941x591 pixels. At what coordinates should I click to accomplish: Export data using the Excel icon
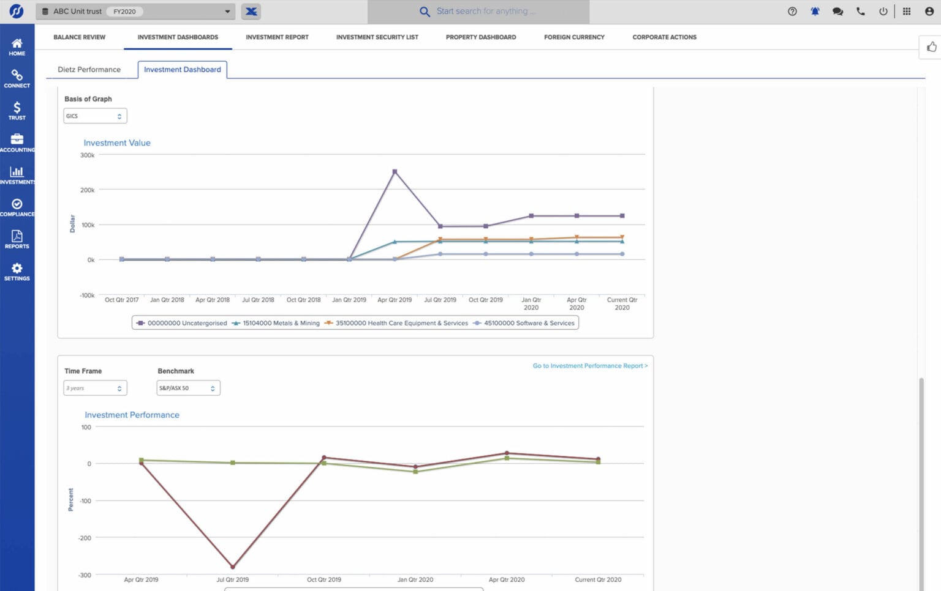[x=251, y=11]
